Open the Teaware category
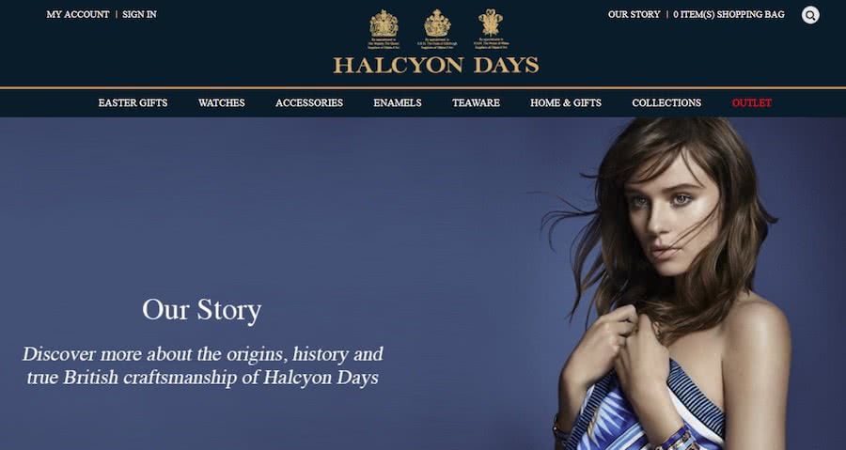The width and height of the screenshot is (846, 450). pos(476,103)
